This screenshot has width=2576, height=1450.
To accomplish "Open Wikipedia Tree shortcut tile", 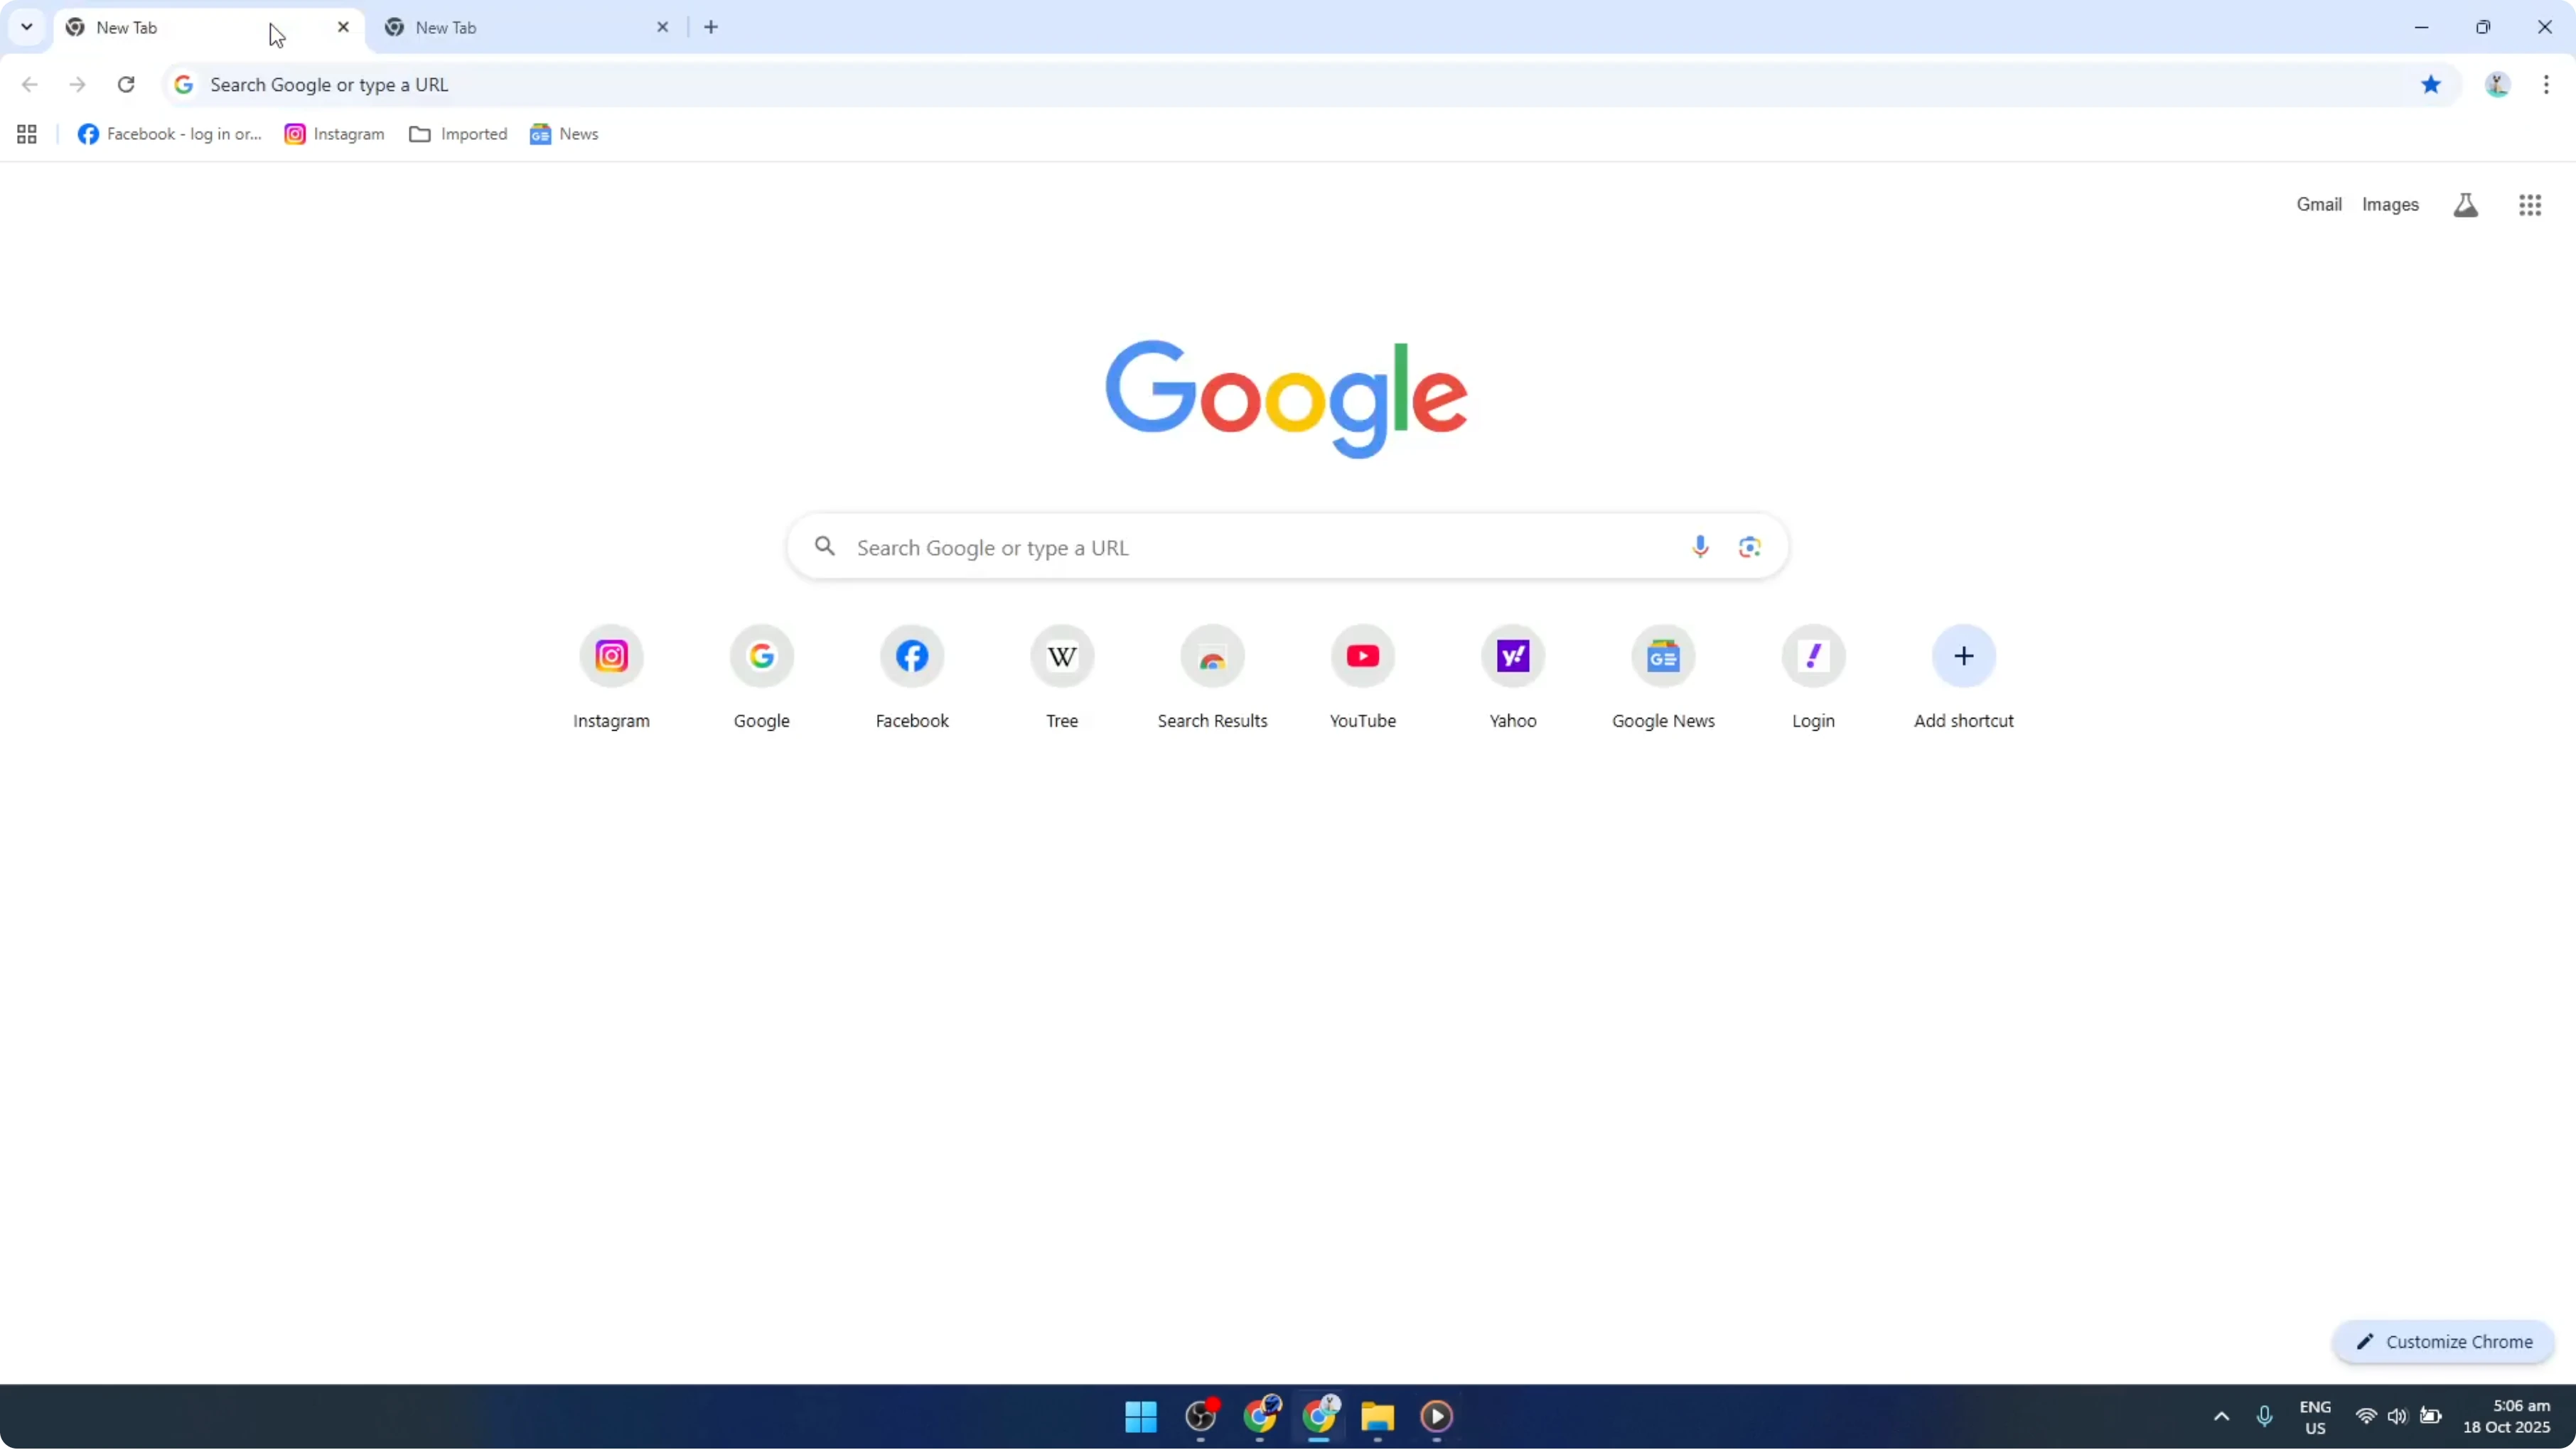I will [x=1062, y=678].
